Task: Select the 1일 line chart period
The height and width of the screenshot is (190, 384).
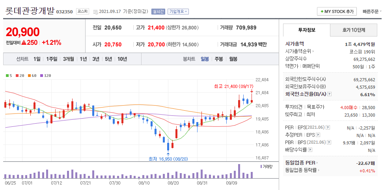Action: 37,59
